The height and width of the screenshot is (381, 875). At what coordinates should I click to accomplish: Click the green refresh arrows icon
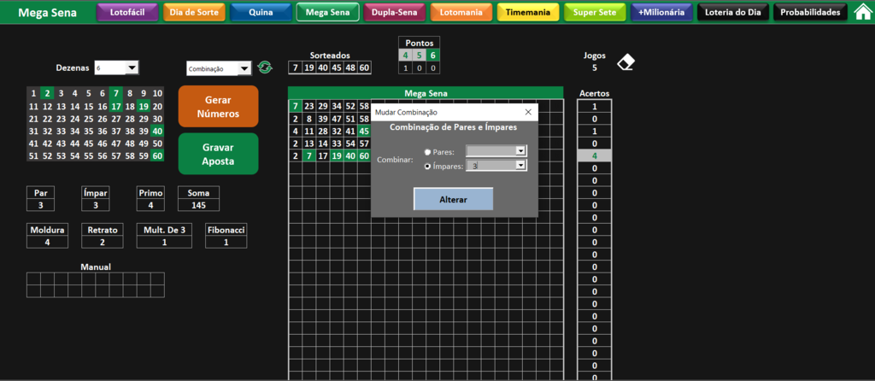point(265,68)
